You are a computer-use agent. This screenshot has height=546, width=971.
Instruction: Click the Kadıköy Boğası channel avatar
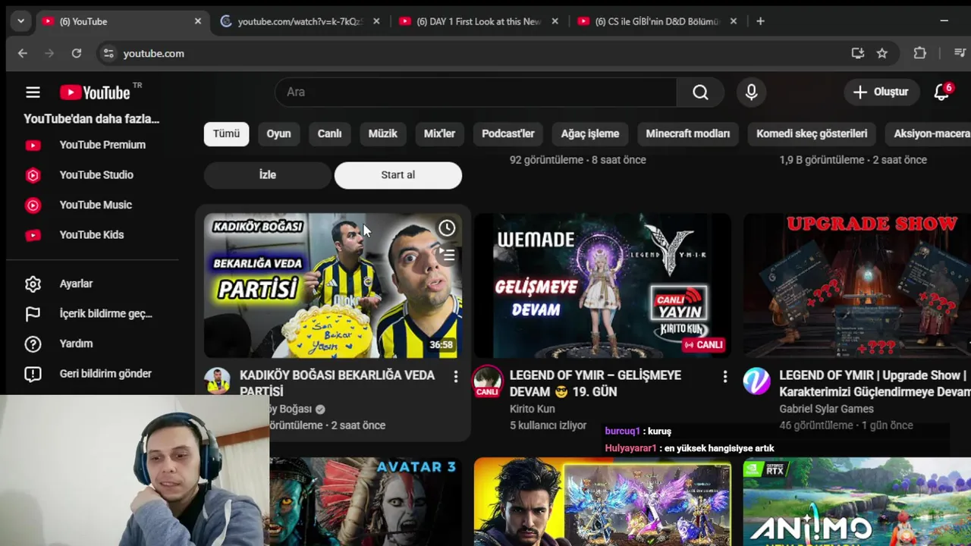click(218, 381)
